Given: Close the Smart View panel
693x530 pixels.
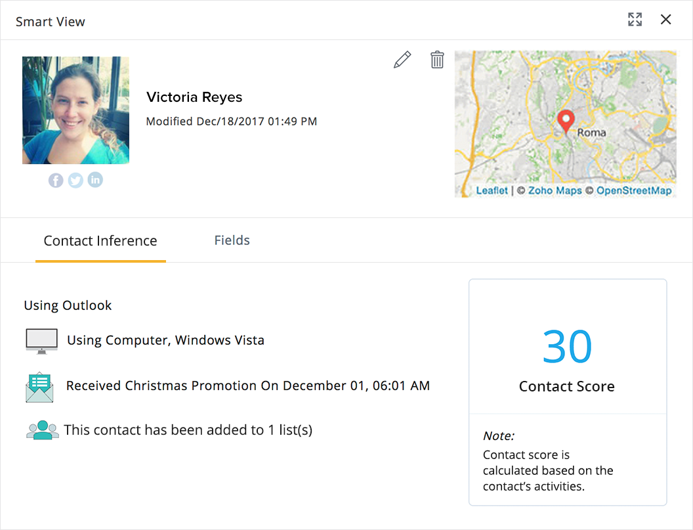Looking at the screenshot, I should click(665, 20).
